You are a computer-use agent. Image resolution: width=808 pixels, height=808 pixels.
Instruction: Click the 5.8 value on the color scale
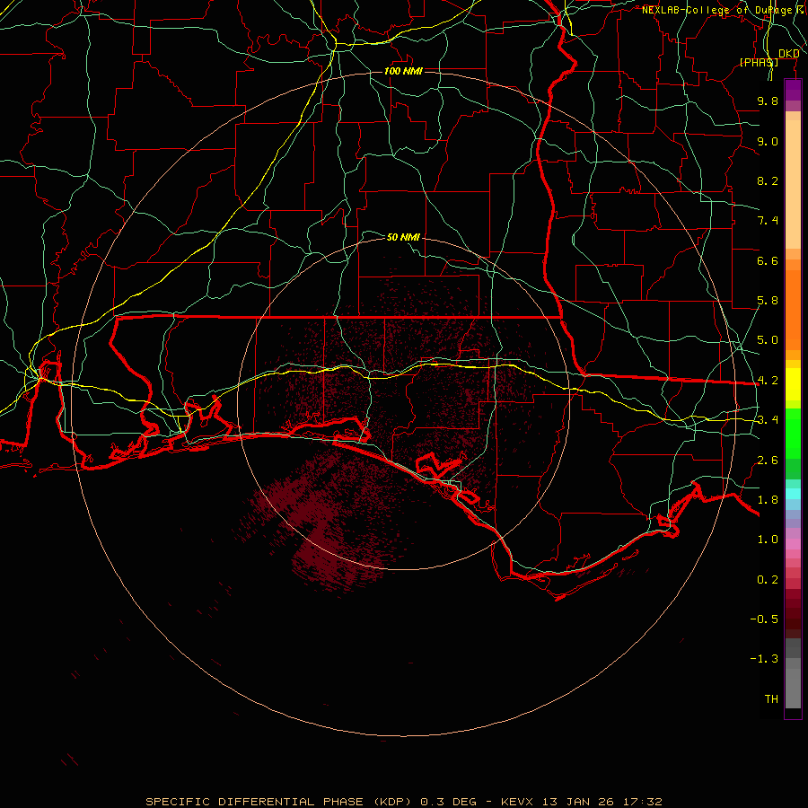coord(768,301)
